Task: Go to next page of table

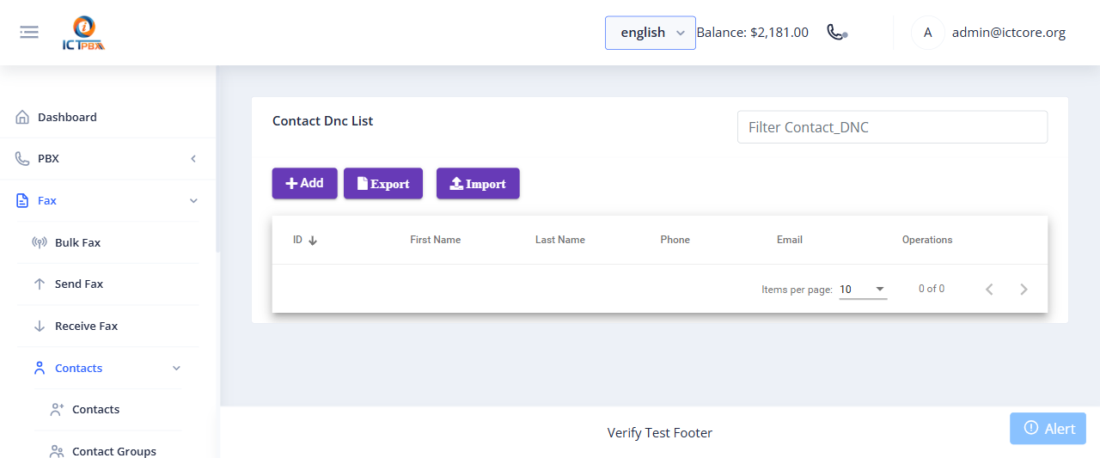Action: tap(1024, 290)
